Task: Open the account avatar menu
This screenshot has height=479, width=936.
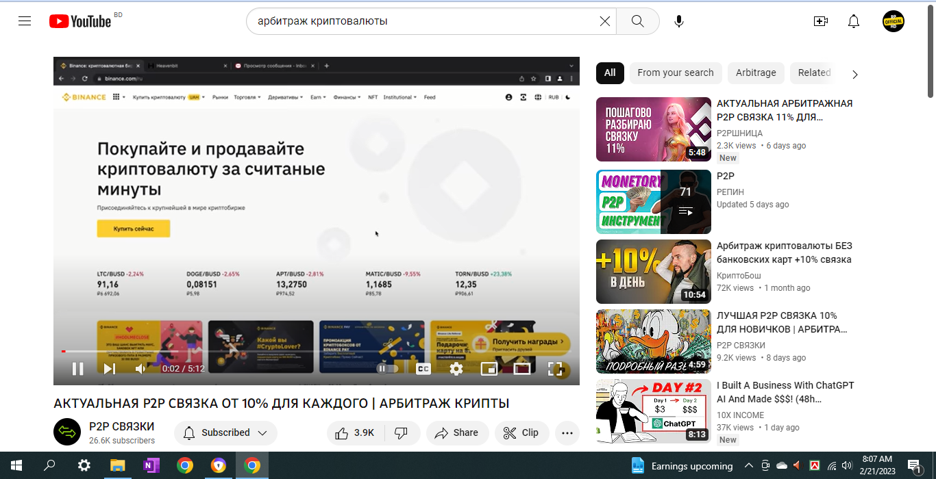Action: (894, 21)
